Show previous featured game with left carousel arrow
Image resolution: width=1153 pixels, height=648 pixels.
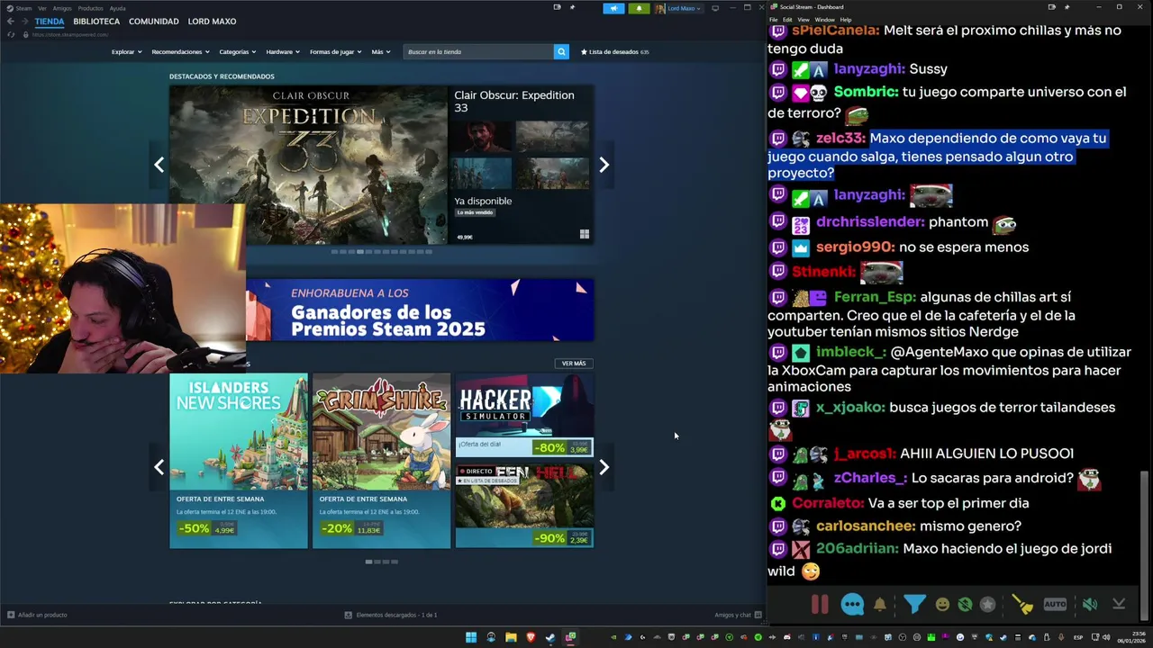click(159, 165)
